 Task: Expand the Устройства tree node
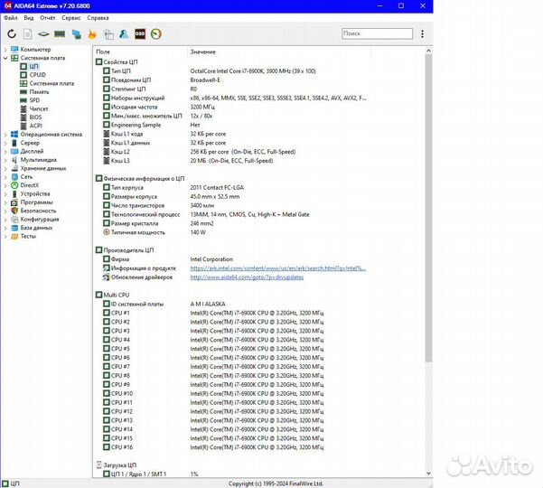(5, 193)
